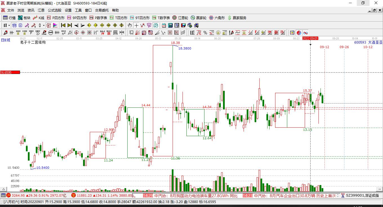Click the 老子十二宫结构 indicator title
Screen dimensions: 383x207
33,42
